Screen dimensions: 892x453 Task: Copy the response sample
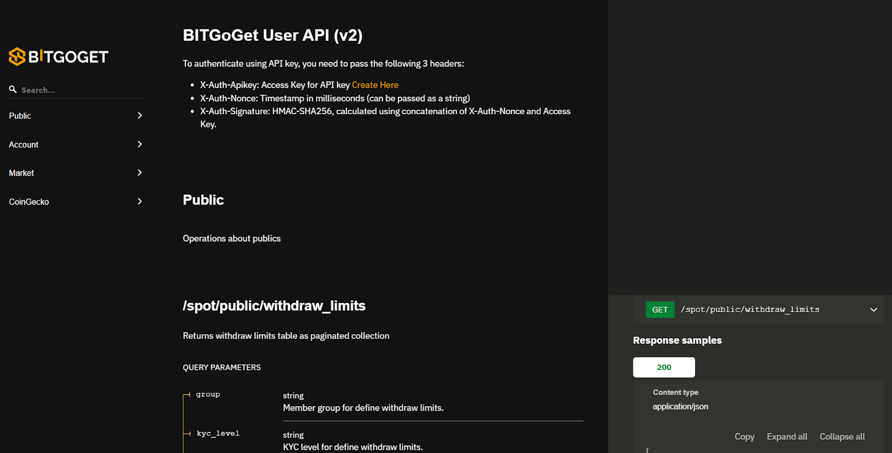(x=744, y=437)
